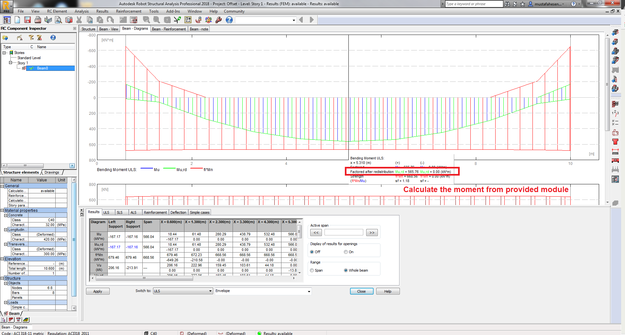Save project with the red floppy icon

tap(27, 20)
